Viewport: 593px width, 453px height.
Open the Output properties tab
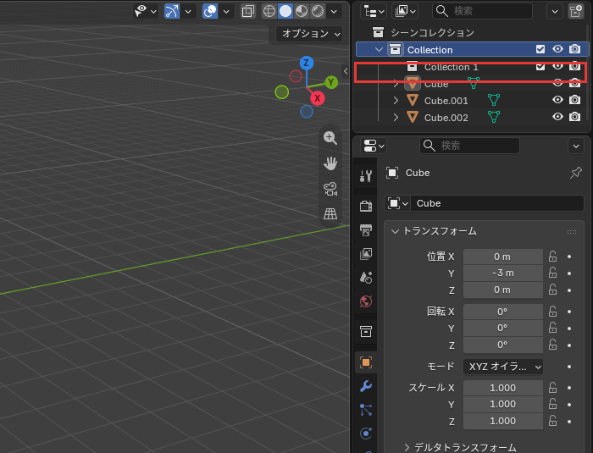(366, 230)
